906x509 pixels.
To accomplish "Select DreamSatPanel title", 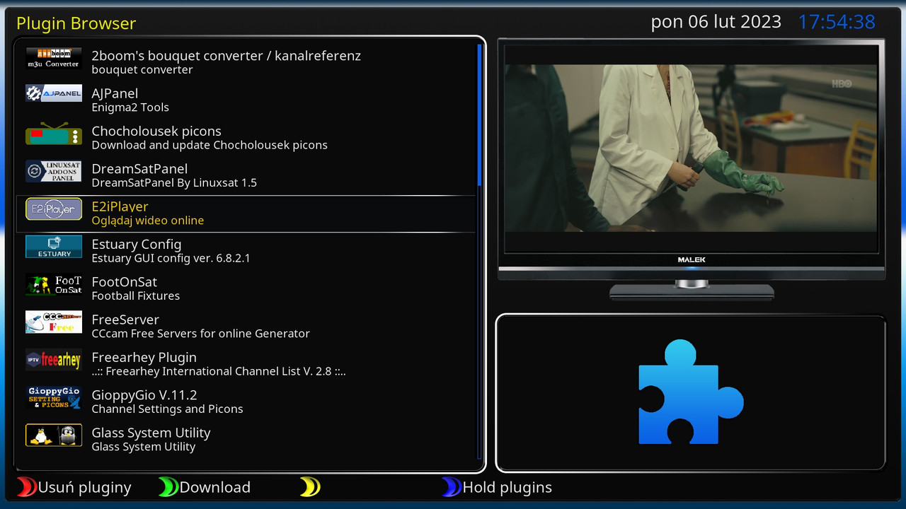I will [x=139, y=169].
